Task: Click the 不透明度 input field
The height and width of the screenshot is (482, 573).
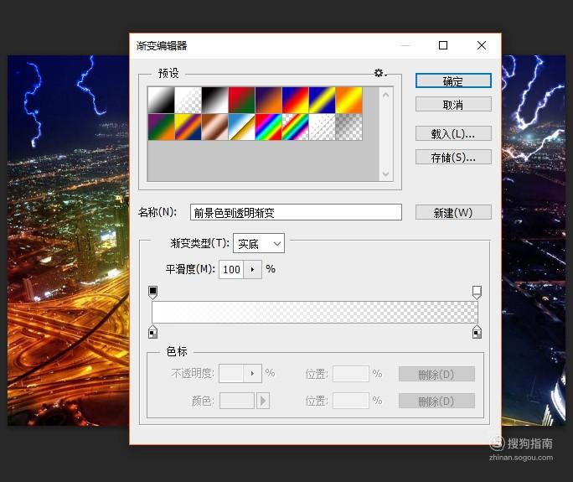Action: pyautogui.click(x=231, y=373)
